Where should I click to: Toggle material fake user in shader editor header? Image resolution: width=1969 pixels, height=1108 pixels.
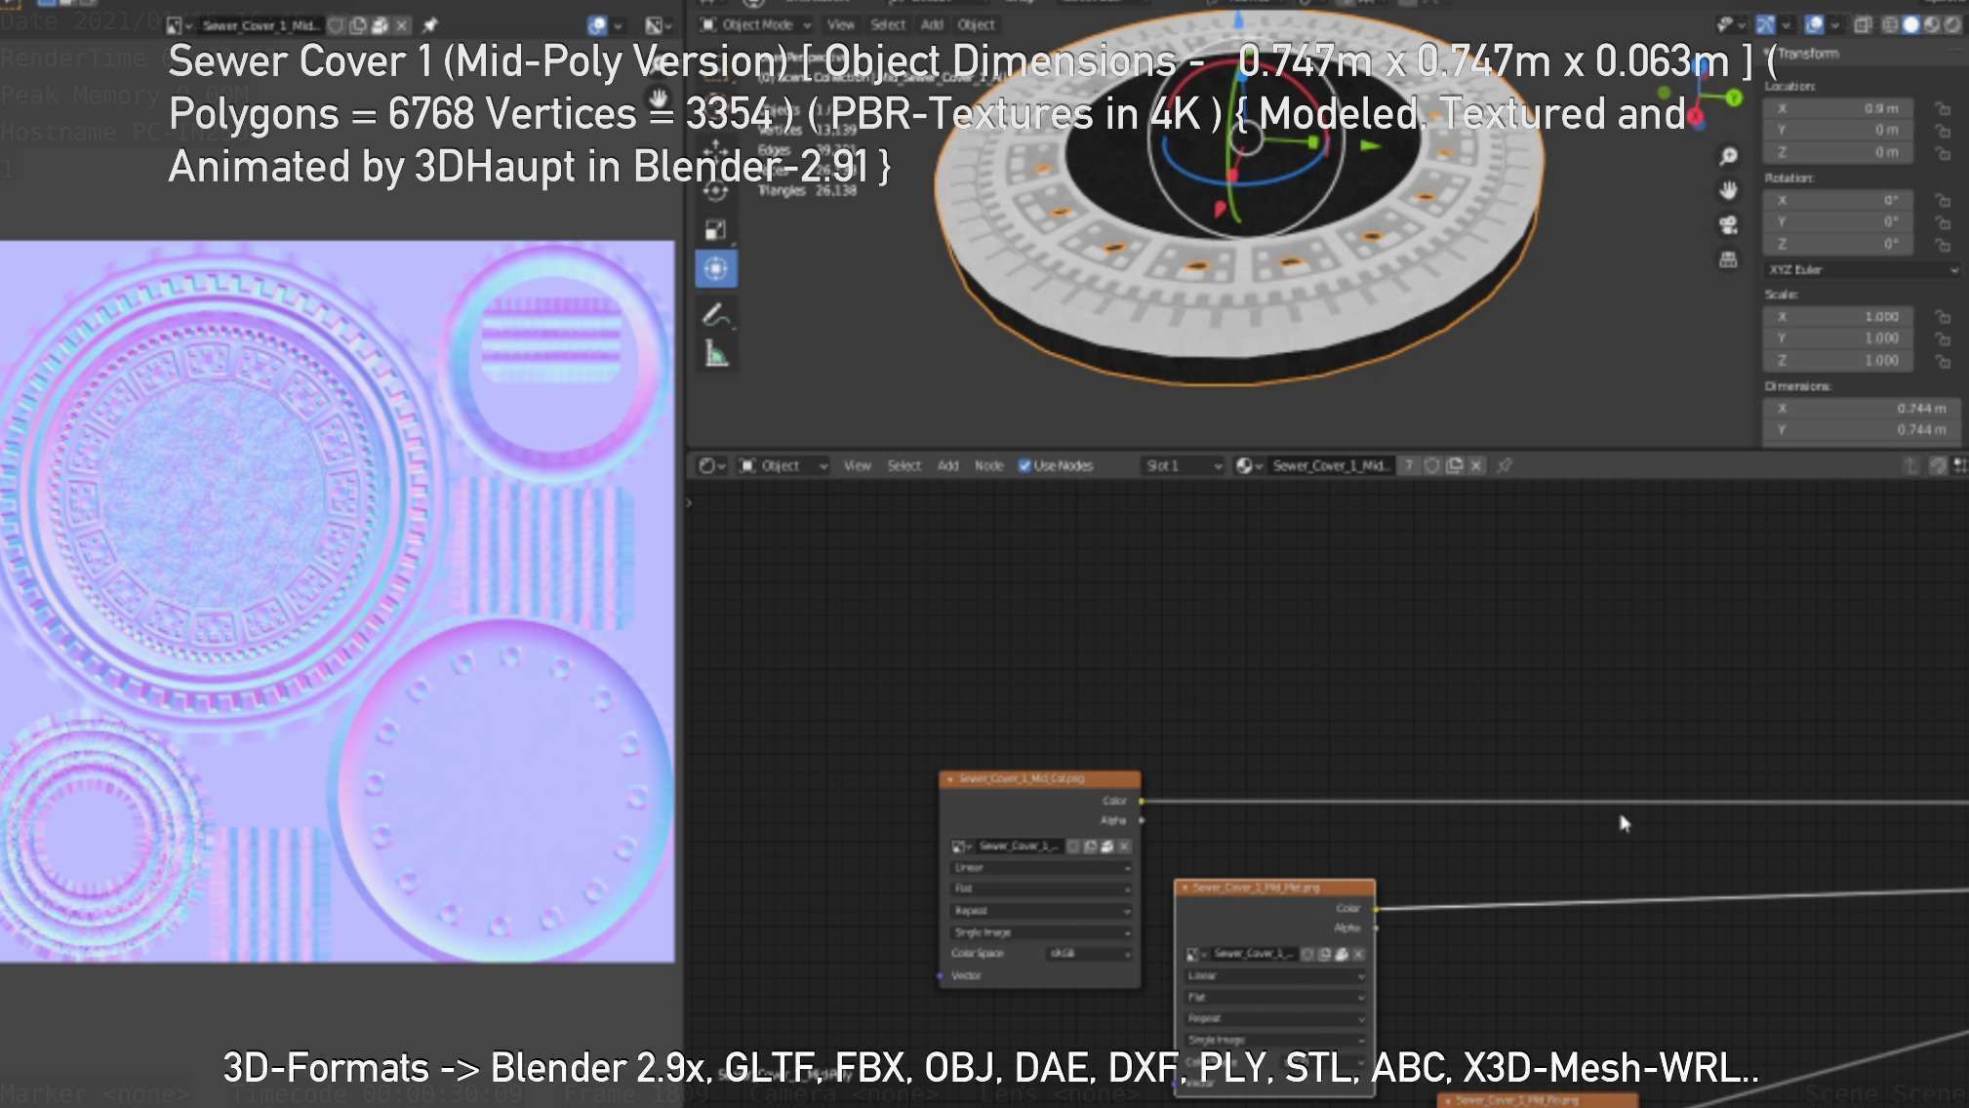tap(1431, 465)
